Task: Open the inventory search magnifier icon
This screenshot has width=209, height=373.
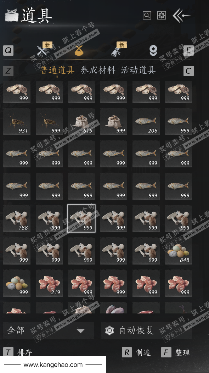Action: point(147,16)
